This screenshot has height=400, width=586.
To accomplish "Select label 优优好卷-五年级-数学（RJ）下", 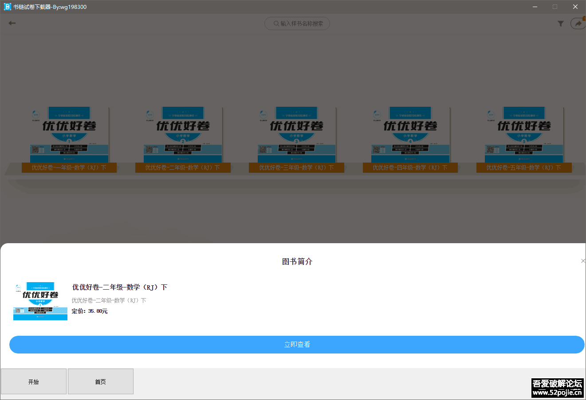I will (524, 167).
